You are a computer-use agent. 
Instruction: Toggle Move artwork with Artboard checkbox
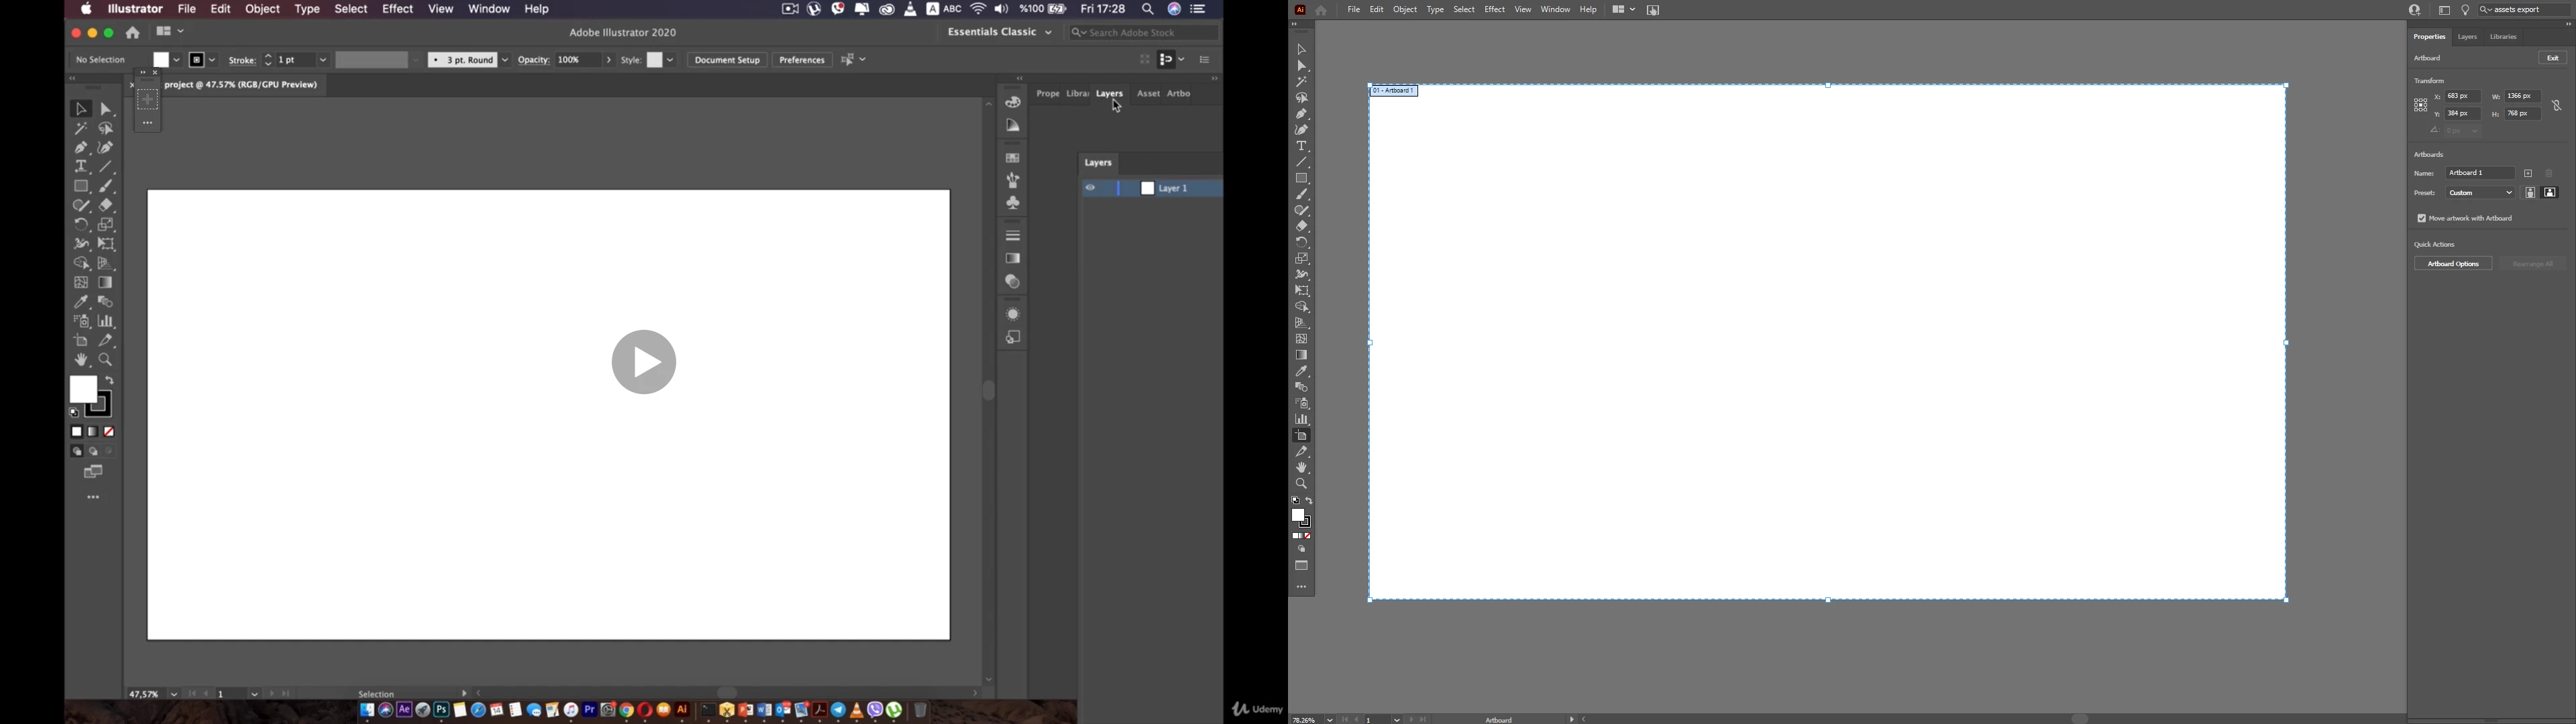point(2422,218)
